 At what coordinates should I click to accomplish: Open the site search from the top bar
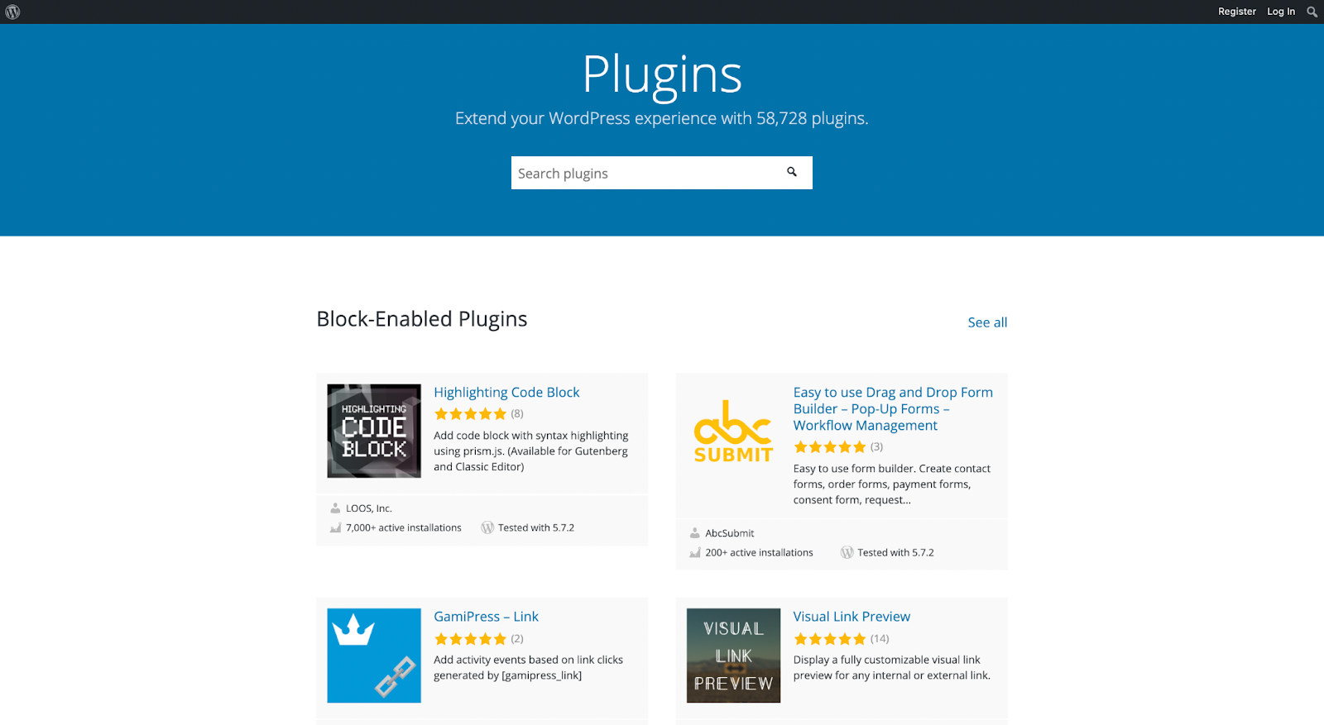coord(1312,12)
